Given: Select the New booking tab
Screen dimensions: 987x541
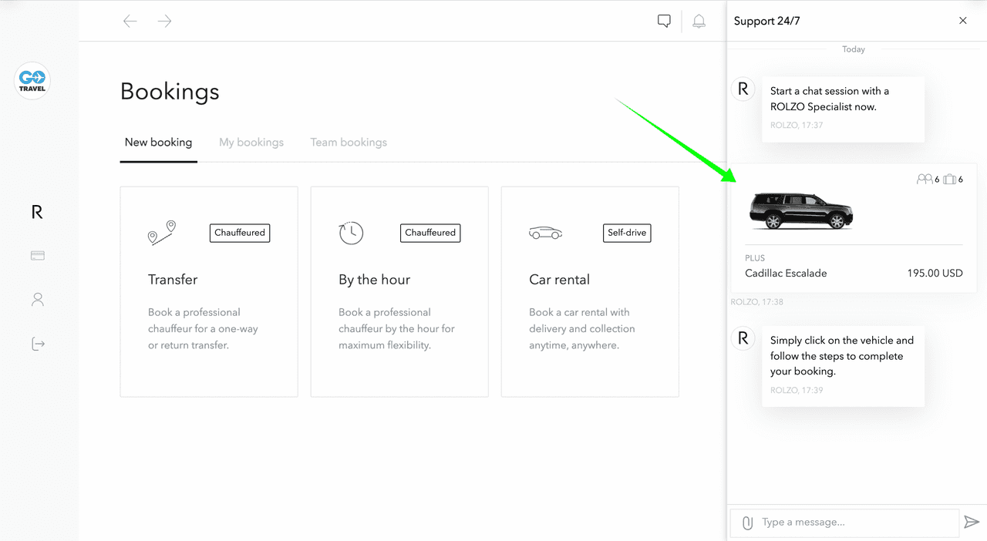Looking at the screenshot, I should click(x=158, y=143).
